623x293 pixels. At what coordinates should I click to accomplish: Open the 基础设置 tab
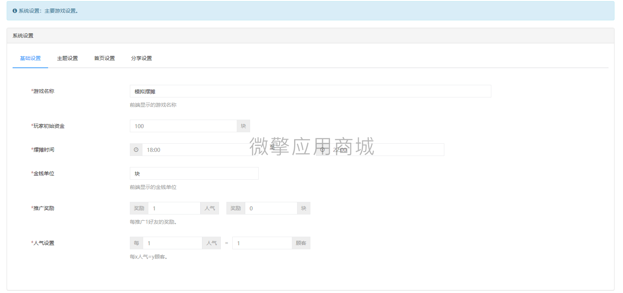click(x=30, y=58)
